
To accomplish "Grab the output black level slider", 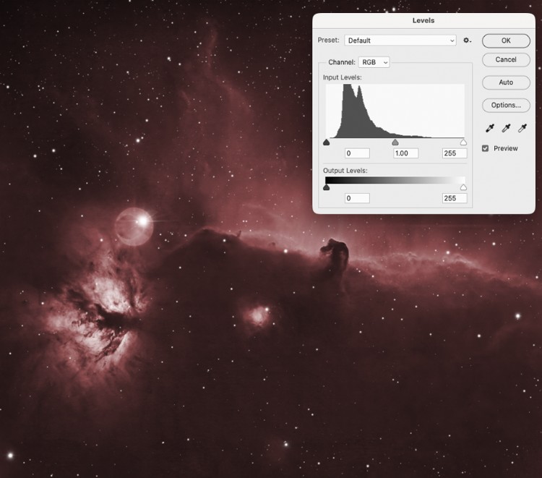I will (x=327, y=187).
